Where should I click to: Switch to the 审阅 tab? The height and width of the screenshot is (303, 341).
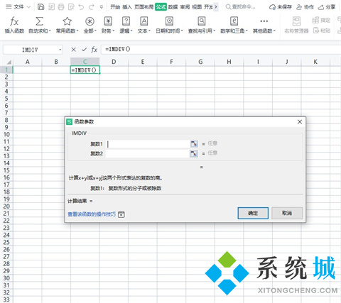[185, 7]
